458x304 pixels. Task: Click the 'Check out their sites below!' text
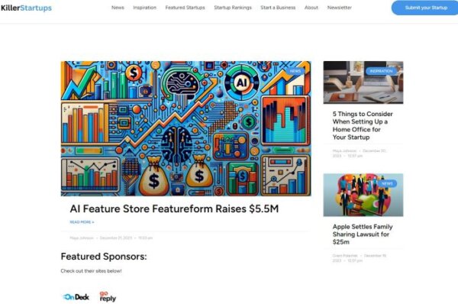point(91,271)
